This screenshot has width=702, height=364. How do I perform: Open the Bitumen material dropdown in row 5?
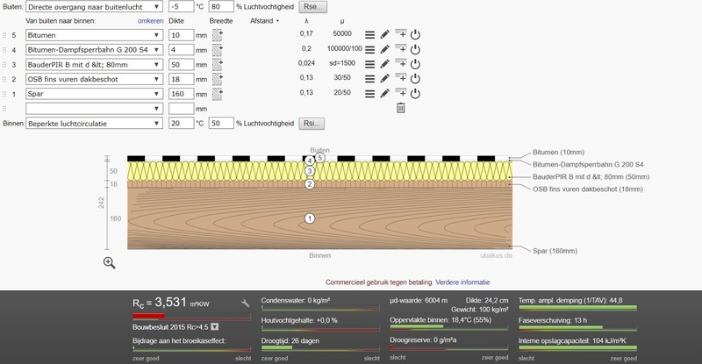pyautogui.click(x=94, y=35)
